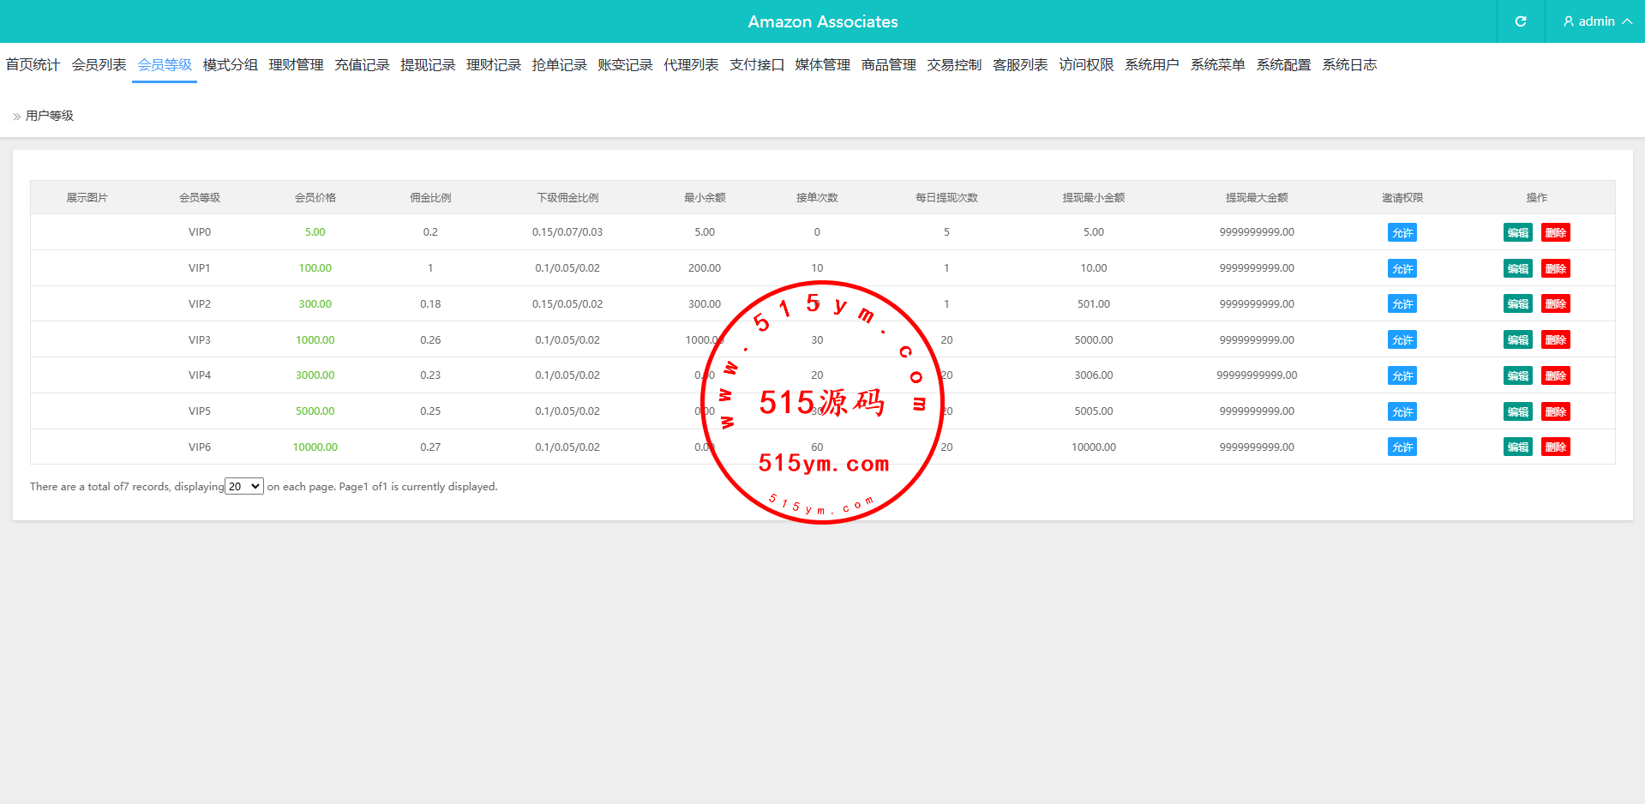Switch to the 会员列表 tab
Image resolution: width=1645 pixels, height=804 pixels.
pos(99,65)
